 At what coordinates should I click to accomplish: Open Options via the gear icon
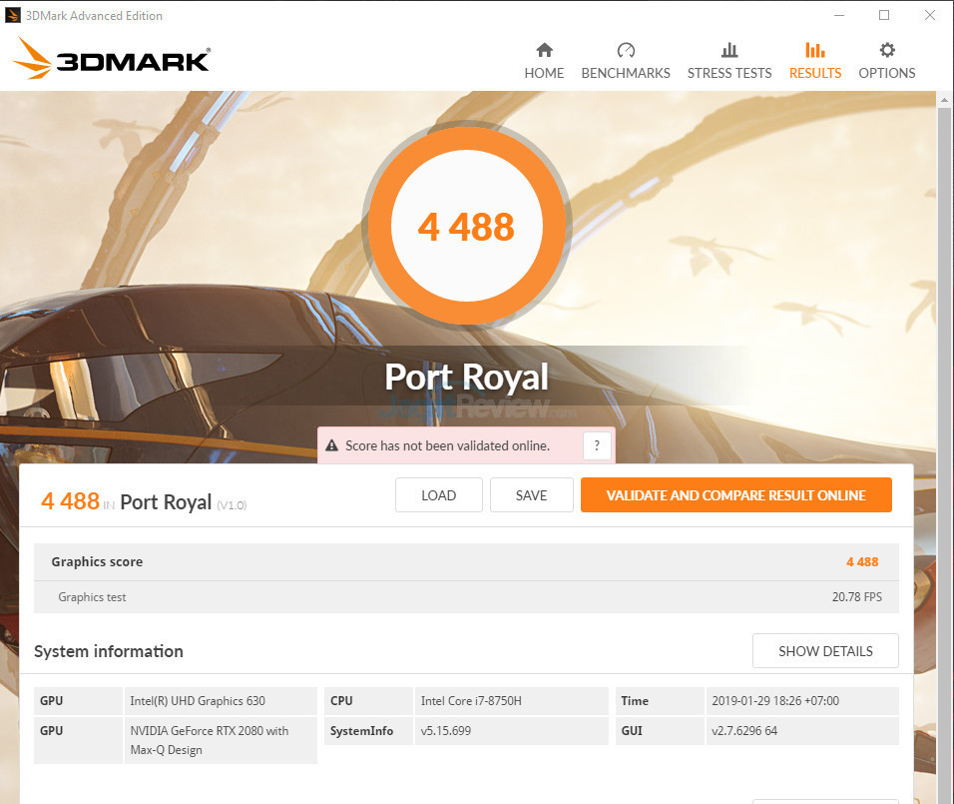pyautogui.click(x=886, y=50)
